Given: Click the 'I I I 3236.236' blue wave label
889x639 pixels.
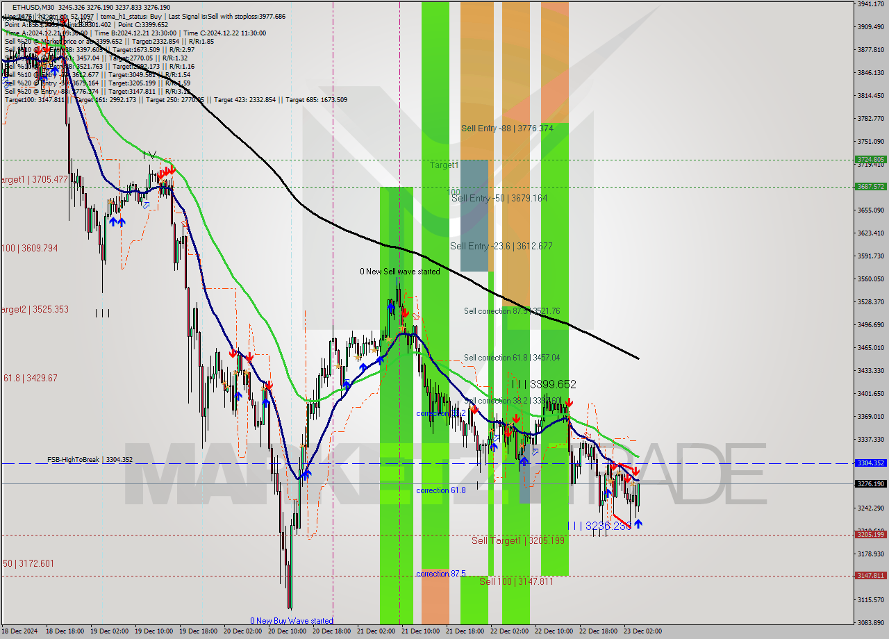Looking at the screenshot, I should pyautogui.click(x=599, y=526).
